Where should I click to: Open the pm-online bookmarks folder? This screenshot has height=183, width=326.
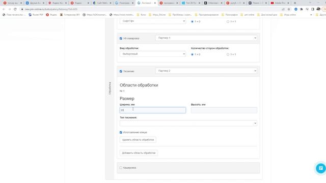(248, 15)
